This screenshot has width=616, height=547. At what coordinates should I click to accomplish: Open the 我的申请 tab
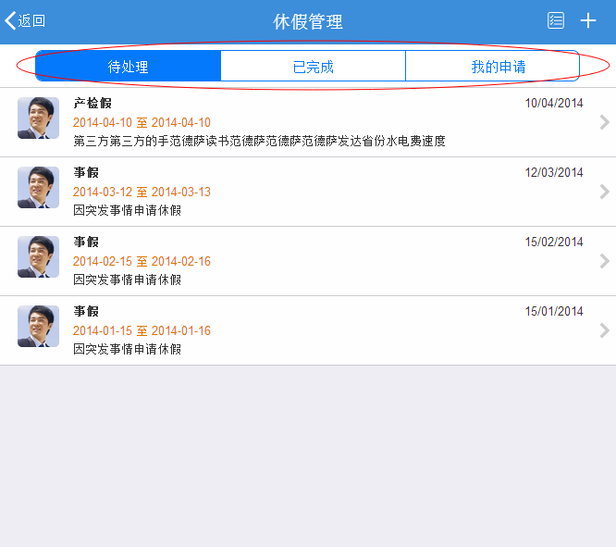[499, 67]
